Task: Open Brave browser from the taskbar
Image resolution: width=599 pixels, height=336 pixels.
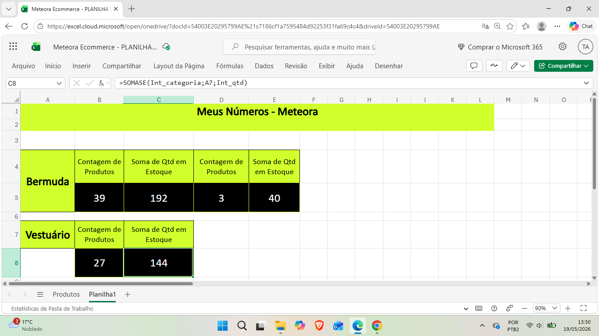Action: (x=319, y=325)
